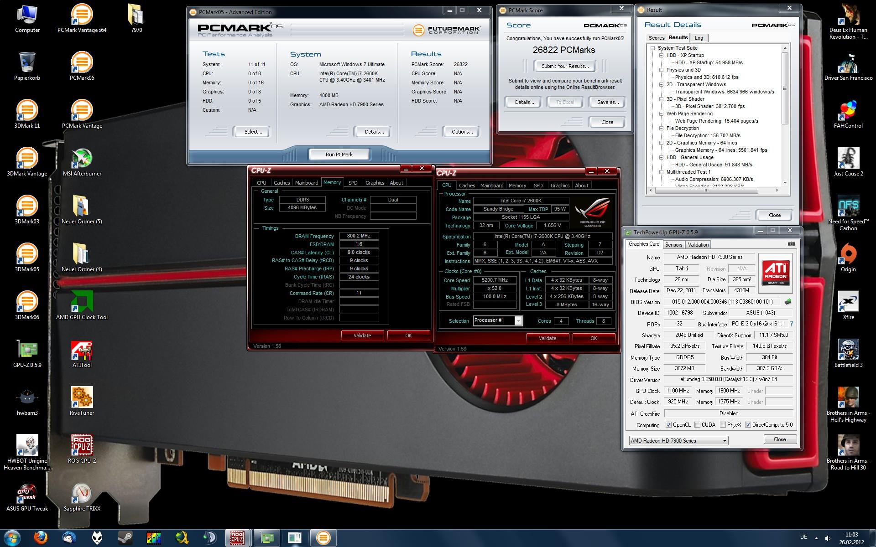The width and height of the screenshot is (876, 547).
Task: Open the GPU selection dropdown in GPU-Z
Action: click(678, 441)
